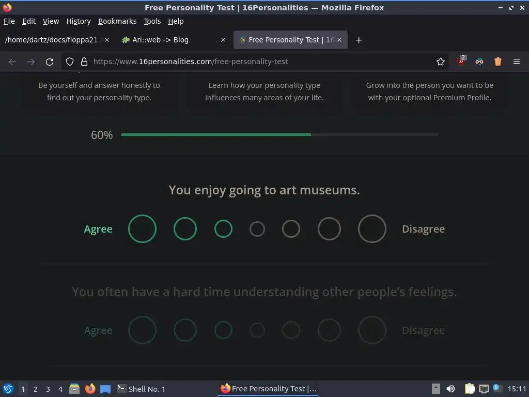529x397 pixels.
Task: Select strongest Agree for art museums question
Action: tap(143, 229)
